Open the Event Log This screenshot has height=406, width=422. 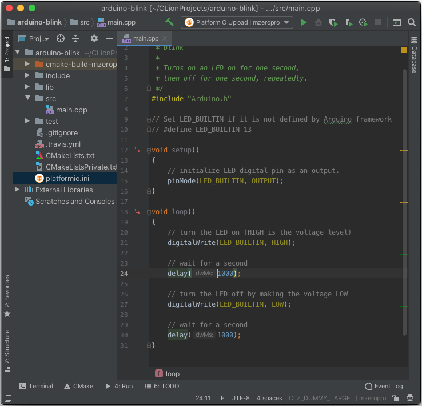[384, 386]
